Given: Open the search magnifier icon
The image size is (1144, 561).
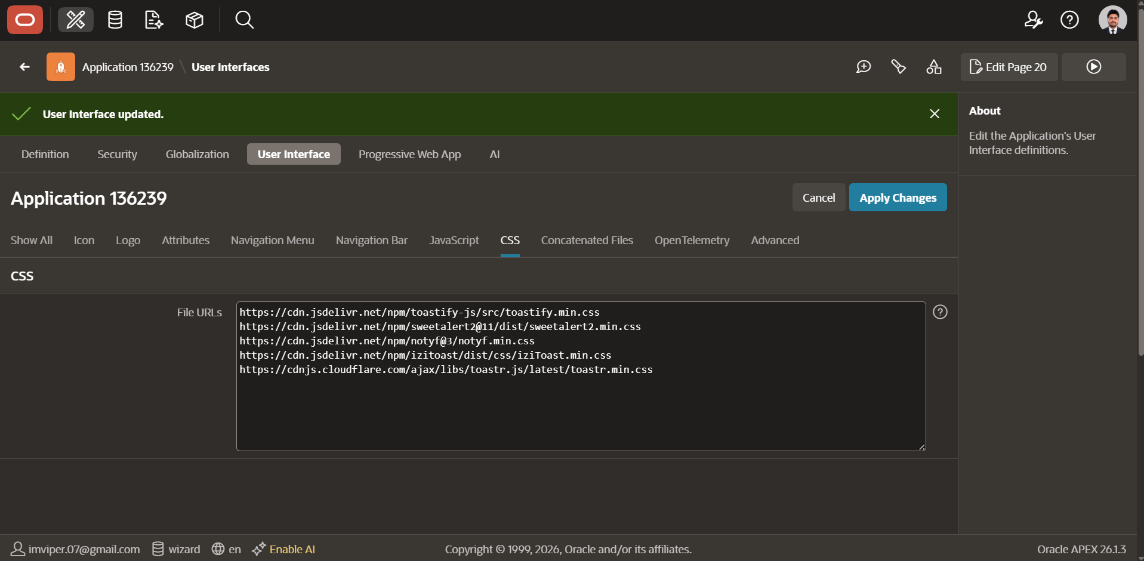Looking at the screenshot, I should coord(244,20).
